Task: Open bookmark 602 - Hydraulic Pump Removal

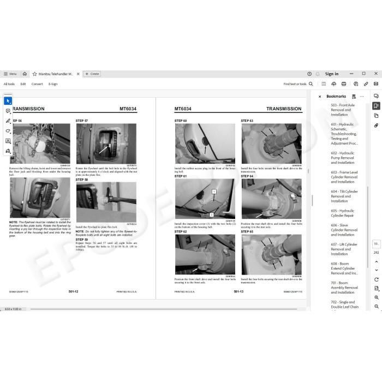Action: [x=343, y=158]
